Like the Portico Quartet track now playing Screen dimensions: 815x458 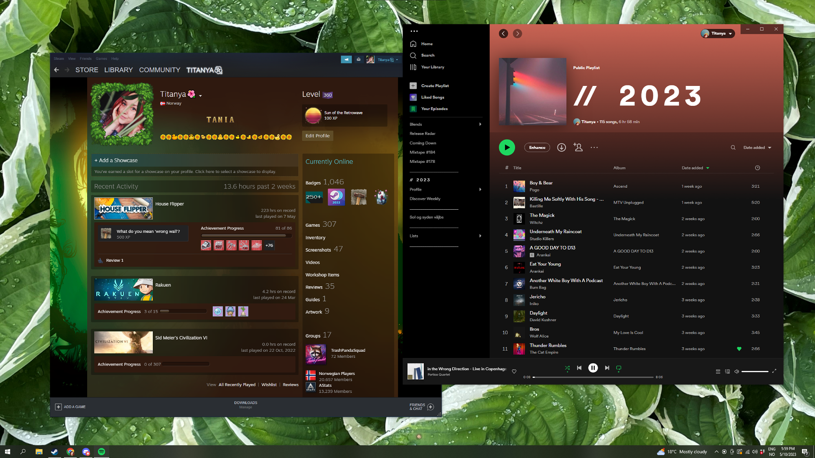point(514,371)
